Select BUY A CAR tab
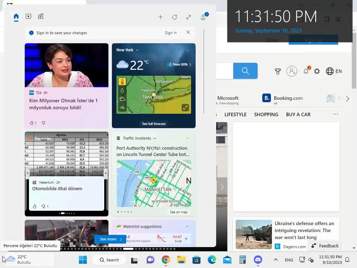 (298, 114)
